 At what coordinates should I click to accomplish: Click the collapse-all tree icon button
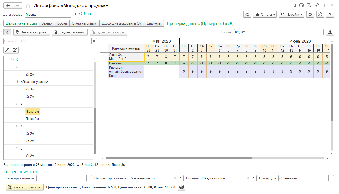[x=7, y=50]
